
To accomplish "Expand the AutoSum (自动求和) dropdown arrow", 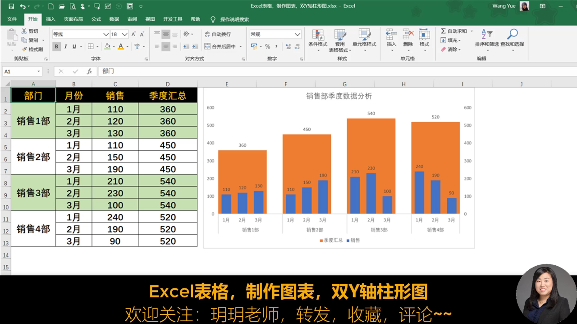I will pyautogui.click(x=472, y=31).
